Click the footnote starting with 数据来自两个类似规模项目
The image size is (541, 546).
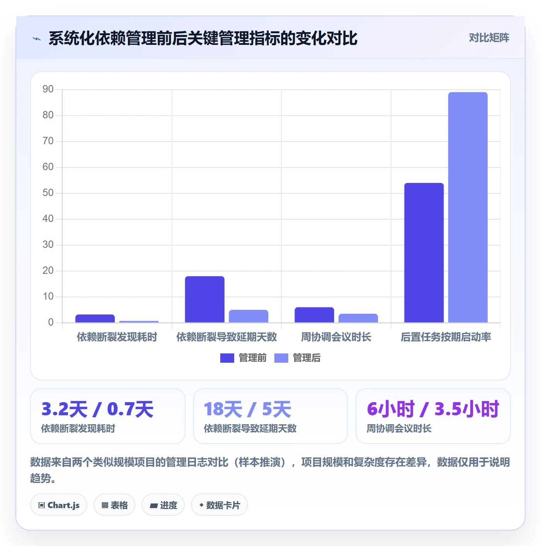tap(270, 470)
